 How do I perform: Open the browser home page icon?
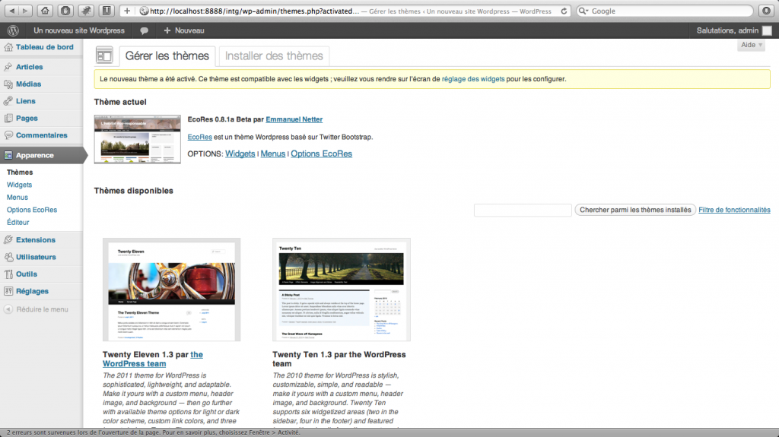(45, 11)
